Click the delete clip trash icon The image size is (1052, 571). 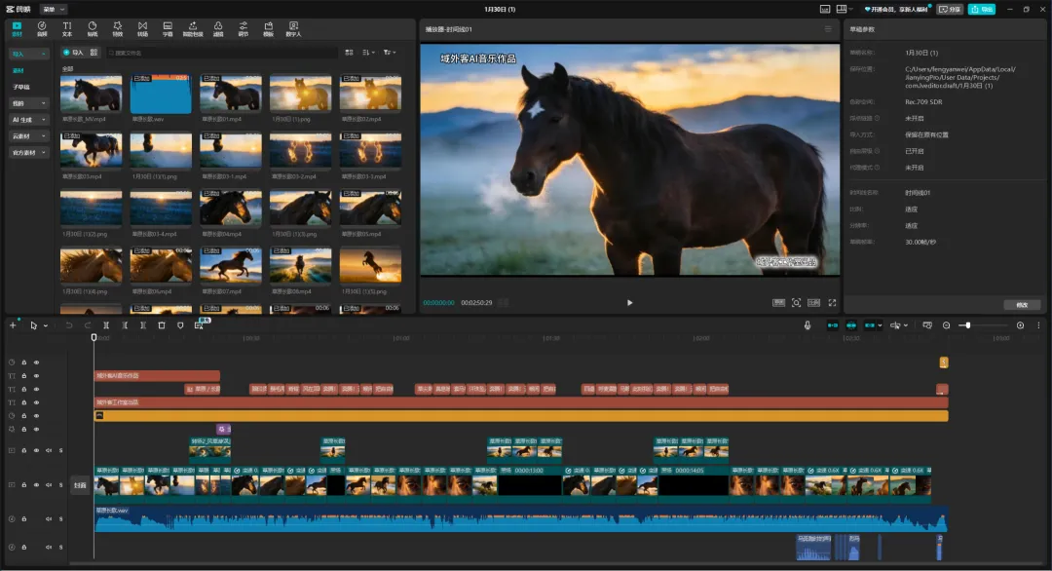tap(162, 325)
